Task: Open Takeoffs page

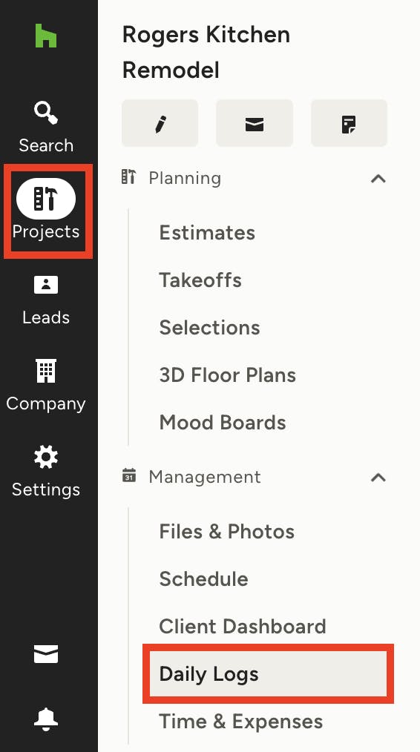Action: click(x=200, y=280)
